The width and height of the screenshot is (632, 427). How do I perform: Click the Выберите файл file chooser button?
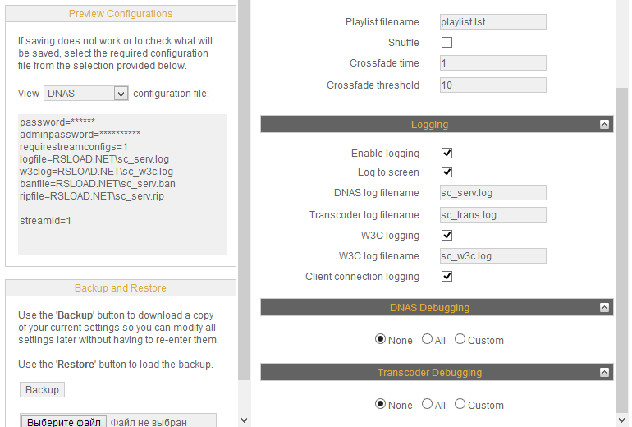point(64,422)
